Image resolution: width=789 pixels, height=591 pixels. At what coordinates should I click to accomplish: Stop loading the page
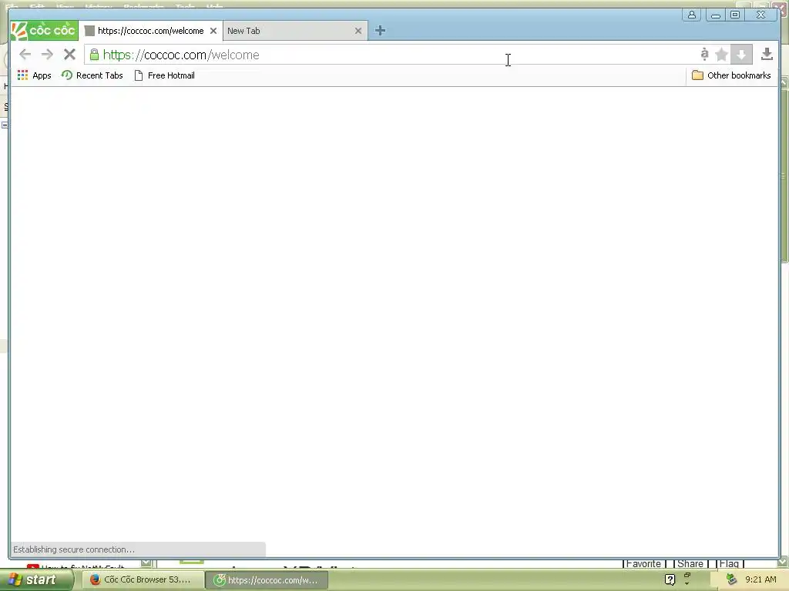point(69,55)
